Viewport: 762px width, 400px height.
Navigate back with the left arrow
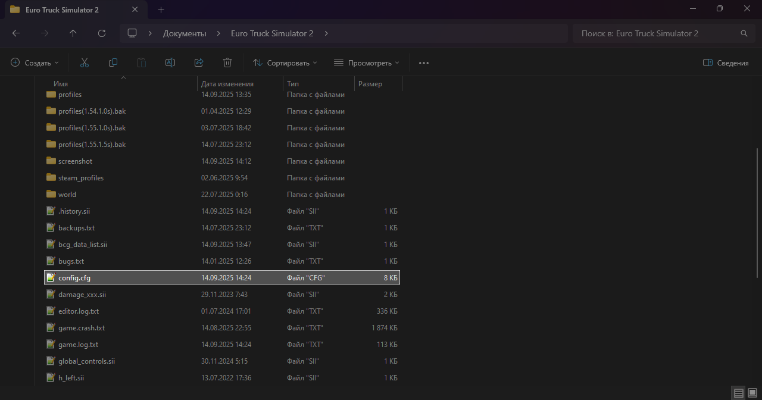16,33
